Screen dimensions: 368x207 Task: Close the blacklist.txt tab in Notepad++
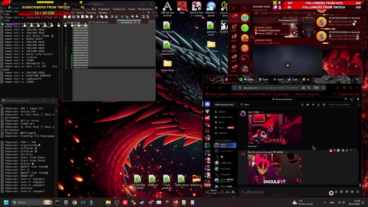139,22
